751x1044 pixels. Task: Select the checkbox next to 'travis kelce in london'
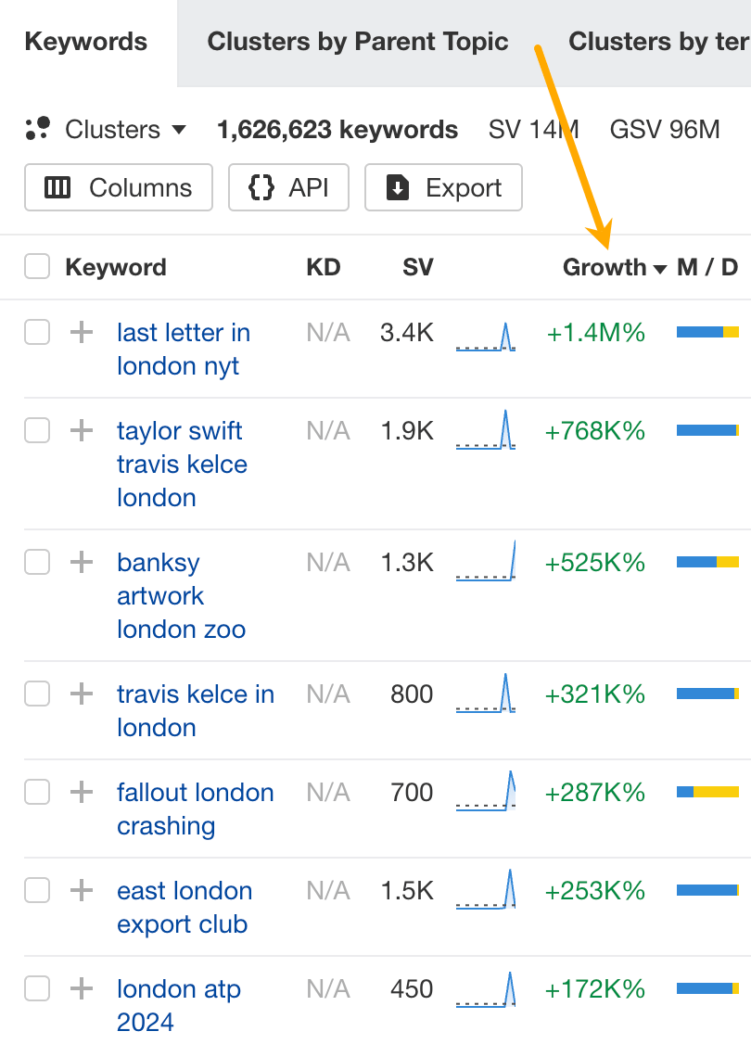(x=36, y=694)
